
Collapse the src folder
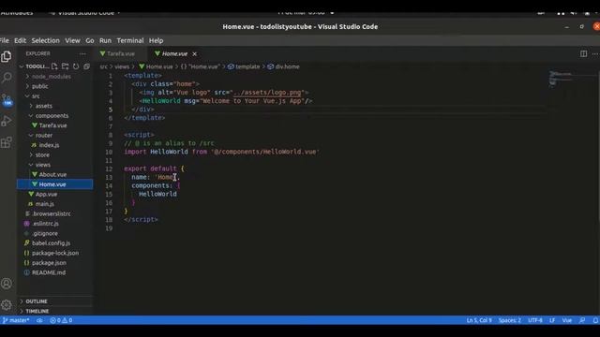pos(36,96)
